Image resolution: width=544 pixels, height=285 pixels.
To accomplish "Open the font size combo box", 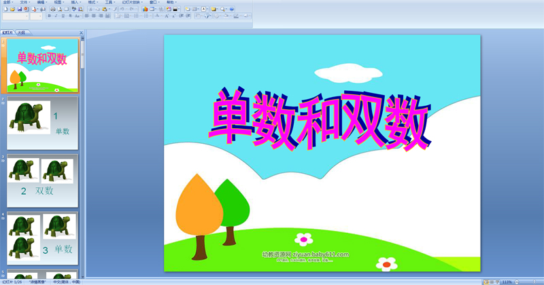I will [x=36, y=16].
